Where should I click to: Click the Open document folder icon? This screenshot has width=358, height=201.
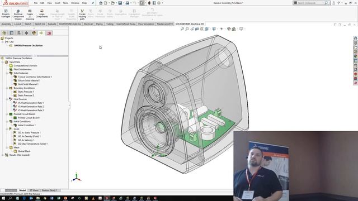112,3
